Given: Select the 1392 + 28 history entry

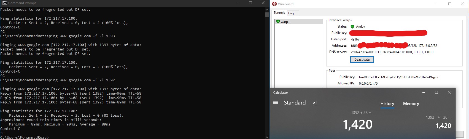Looking at the screenshot, I should point(438,122).
